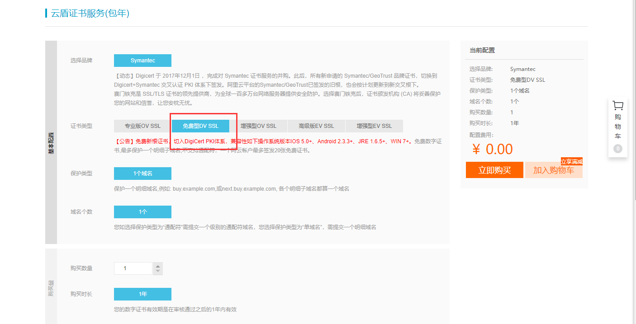Click the 当前配置 panel title
636x324 pixels.
(482, 51)
